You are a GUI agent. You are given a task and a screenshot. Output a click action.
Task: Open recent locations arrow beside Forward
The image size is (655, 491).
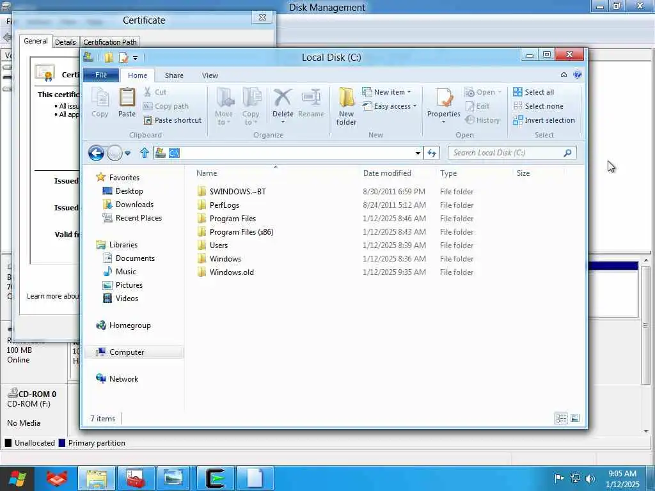point(128,153)
